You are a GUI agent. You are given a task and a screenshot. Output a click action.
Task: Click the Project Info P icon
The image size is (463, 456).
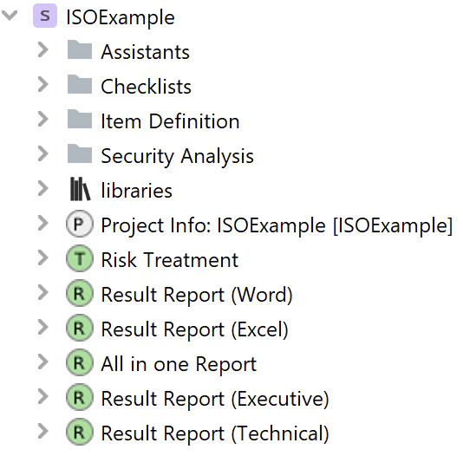pyautogui.click(x=80, y=224)
